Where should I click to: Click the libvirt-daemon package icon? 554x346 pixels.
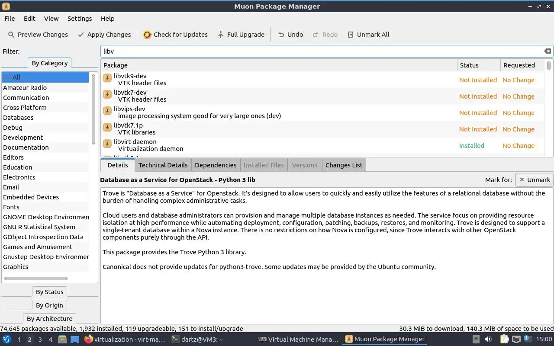[107, 144]
